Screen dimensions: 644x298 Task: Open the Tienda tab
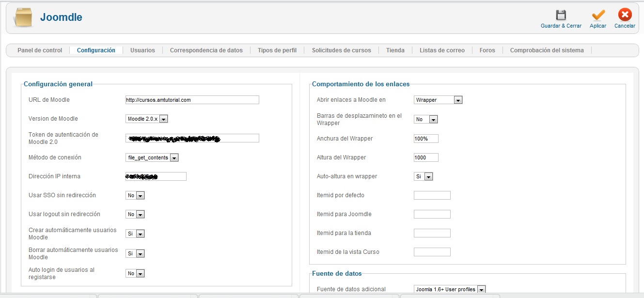click(x=395, y=50)
